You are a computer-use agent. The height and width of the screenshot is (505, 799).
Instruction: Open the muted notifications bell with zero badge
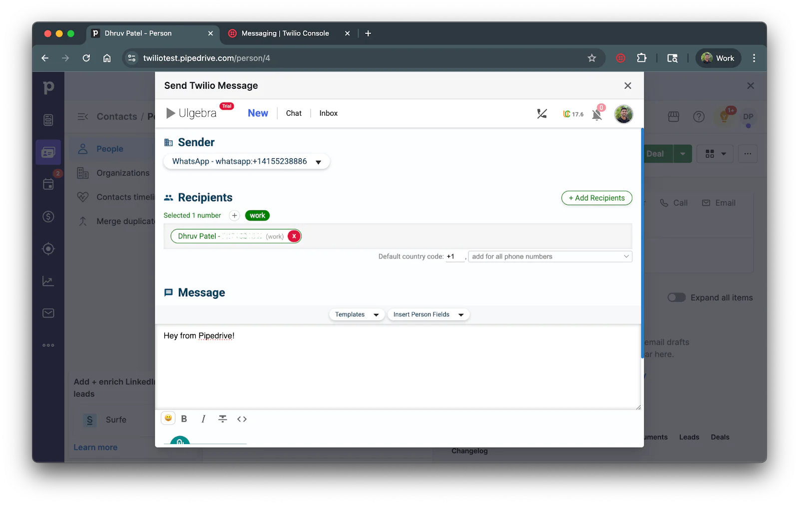point(596,115)
